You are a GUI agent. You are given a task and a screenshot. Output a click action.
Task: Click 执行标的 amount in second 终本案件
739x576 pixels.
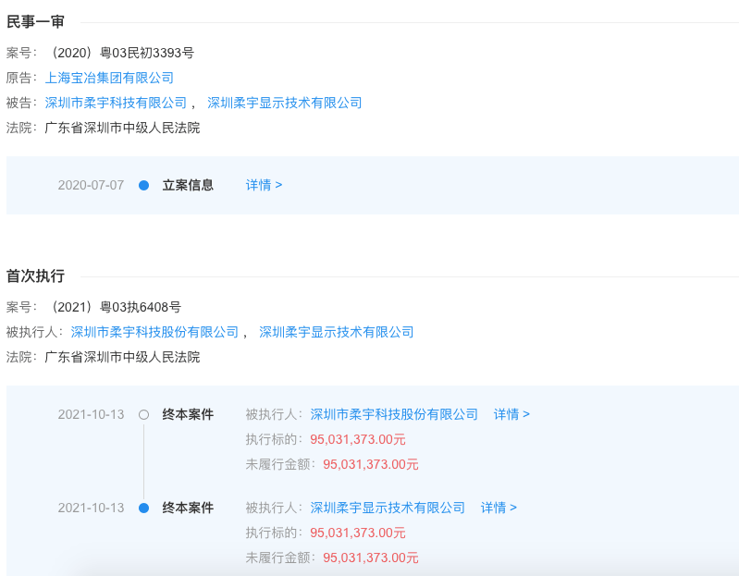[x=358, y=533]
